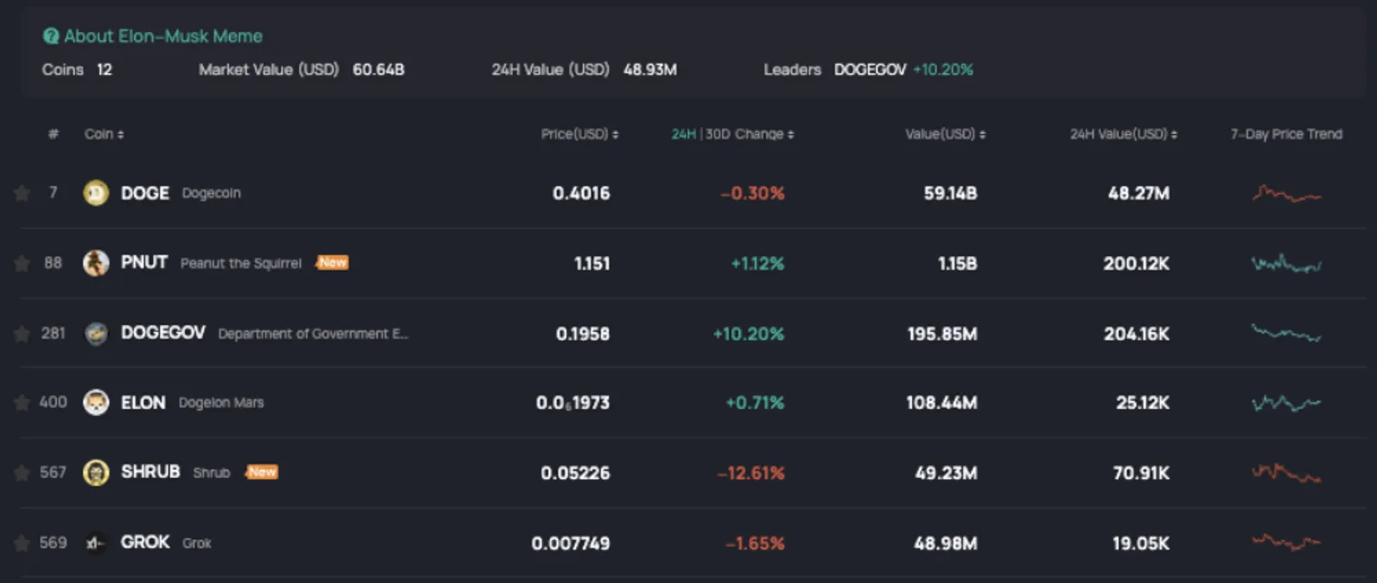Toggle the favorite star for ELON
Screen dimensions: 1377x583
click(22, 402)
